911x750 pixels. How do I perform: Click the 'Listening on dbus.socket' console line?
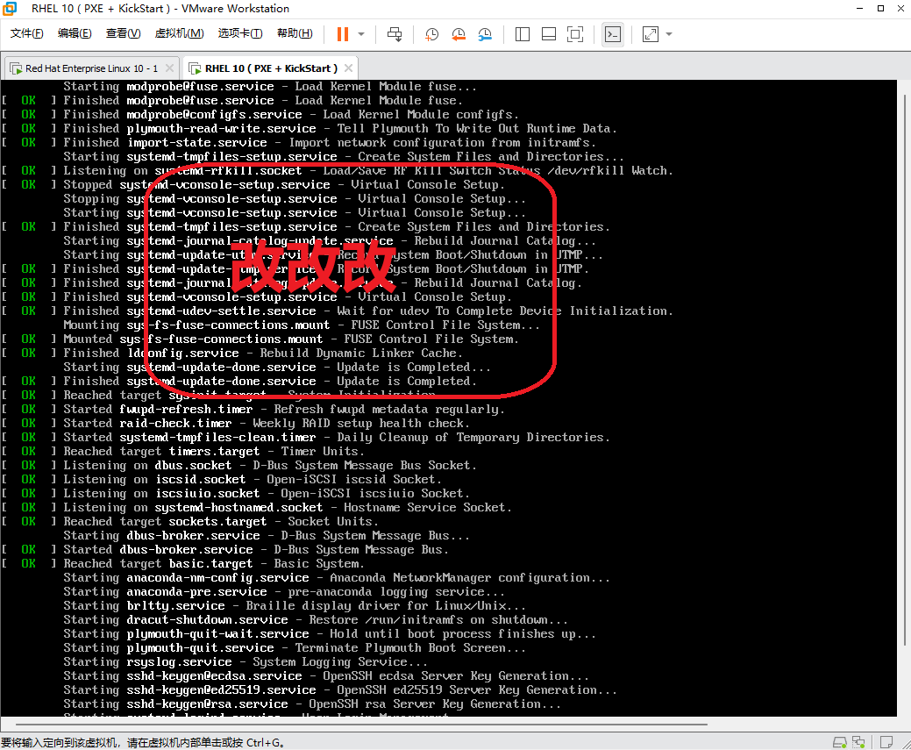(x=238, y=465)
